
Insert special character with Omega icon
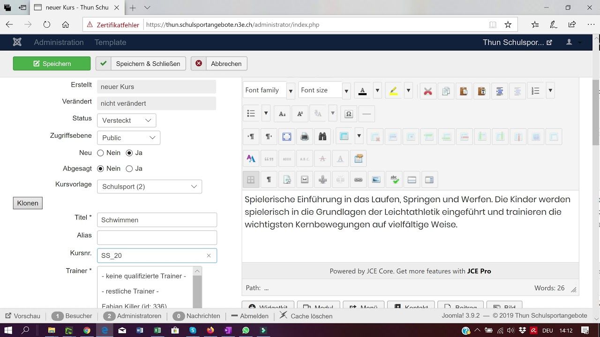point(349,114)
